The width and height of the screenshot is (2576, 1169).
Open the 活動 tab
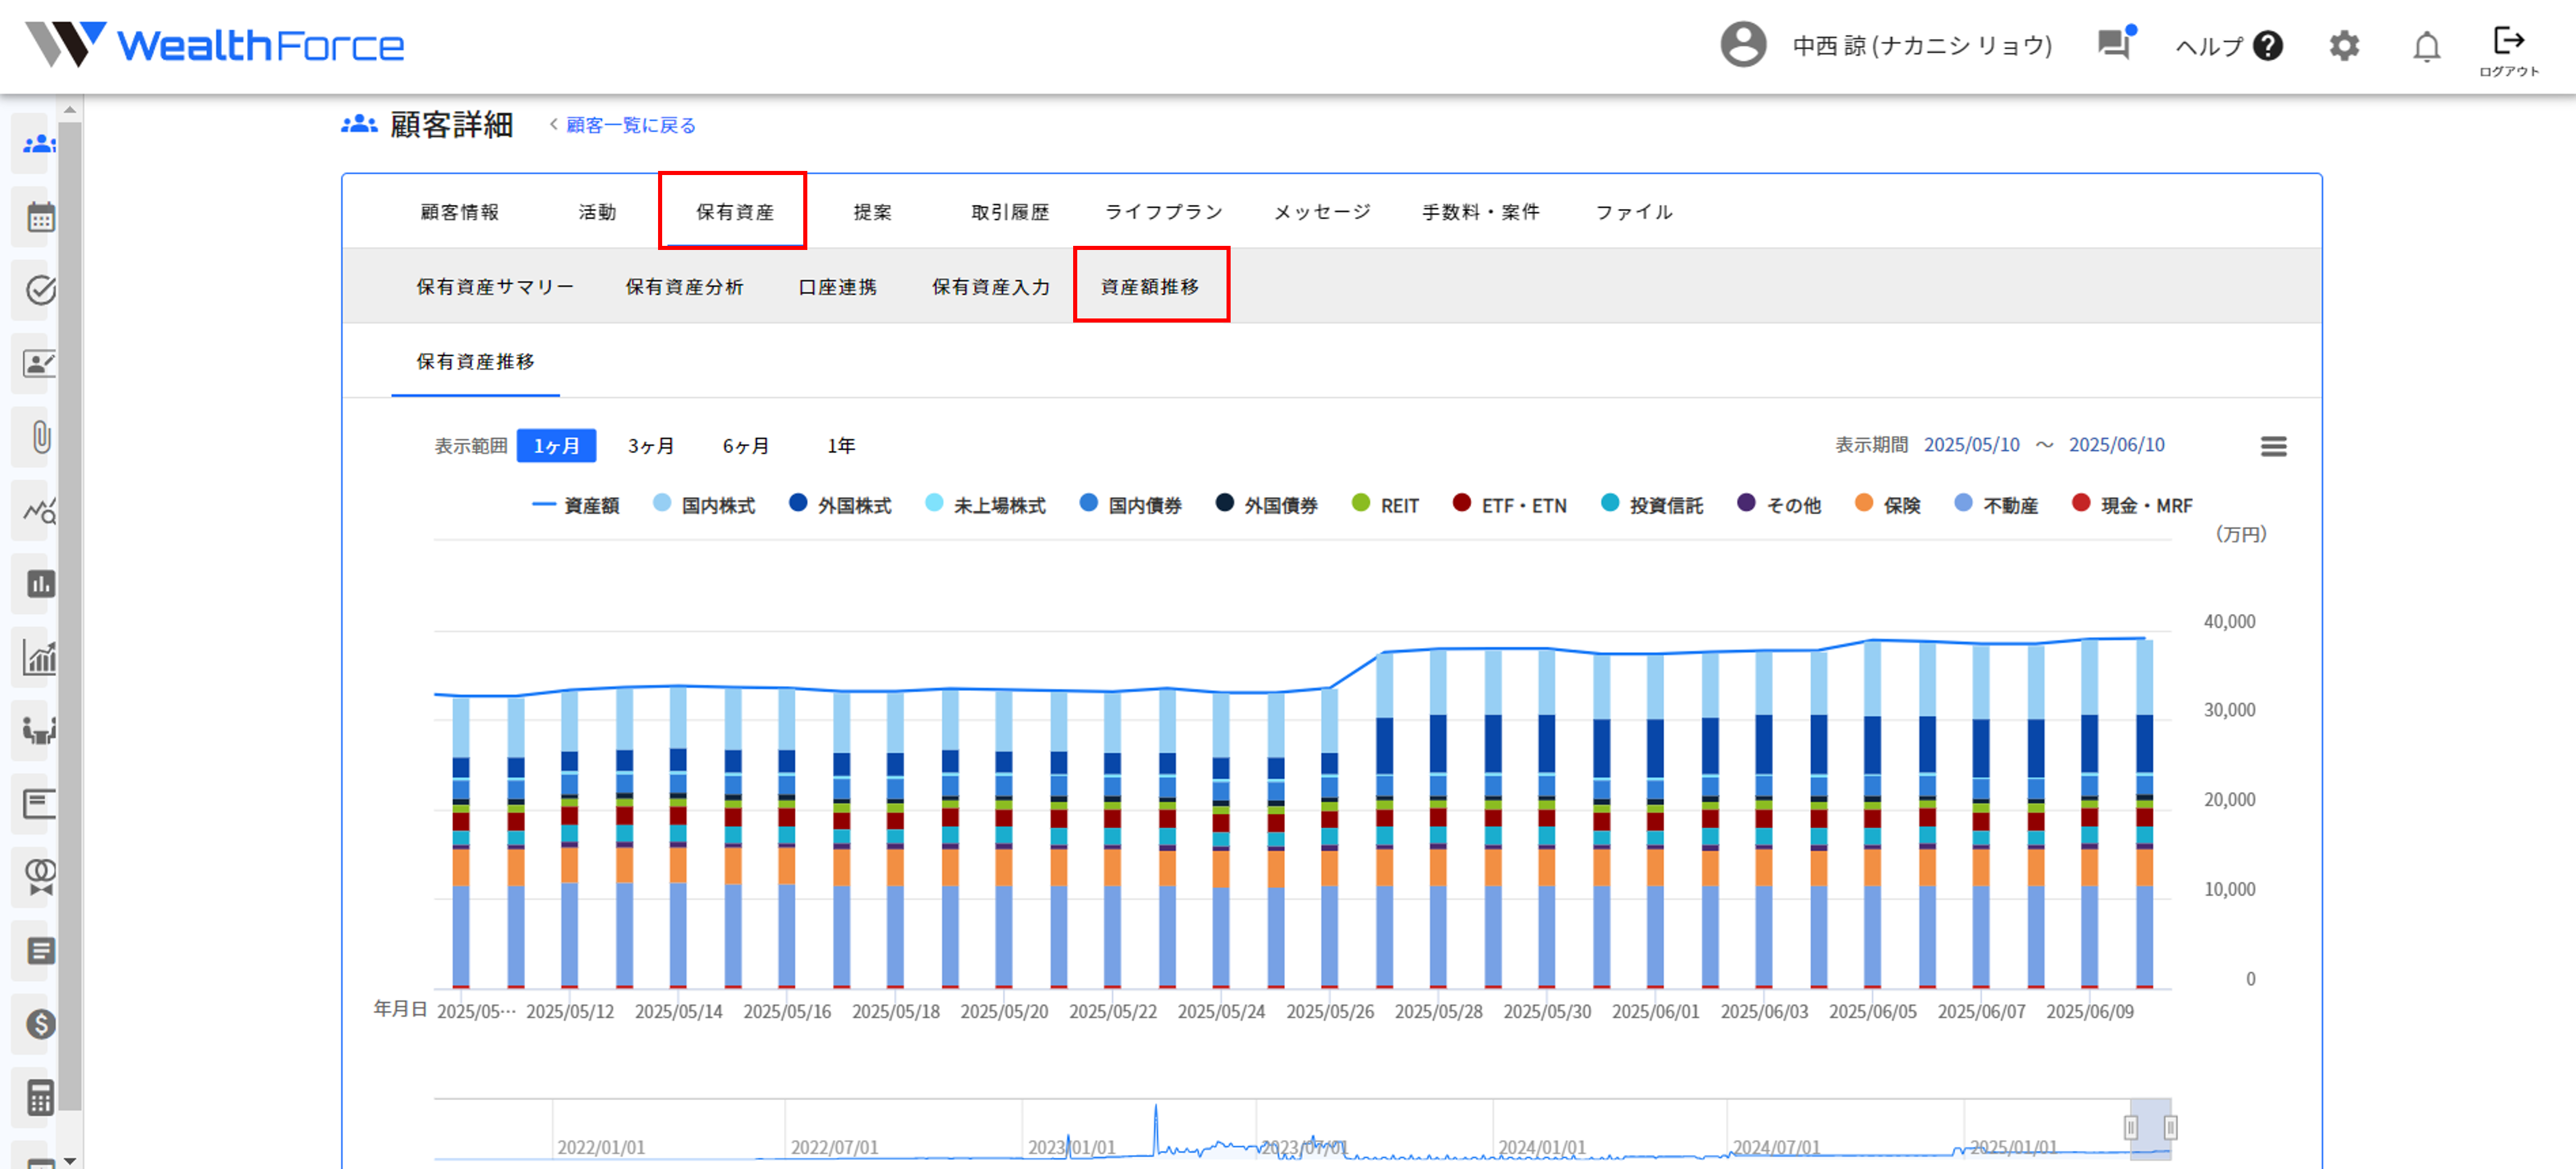click(x=597, y=211)
